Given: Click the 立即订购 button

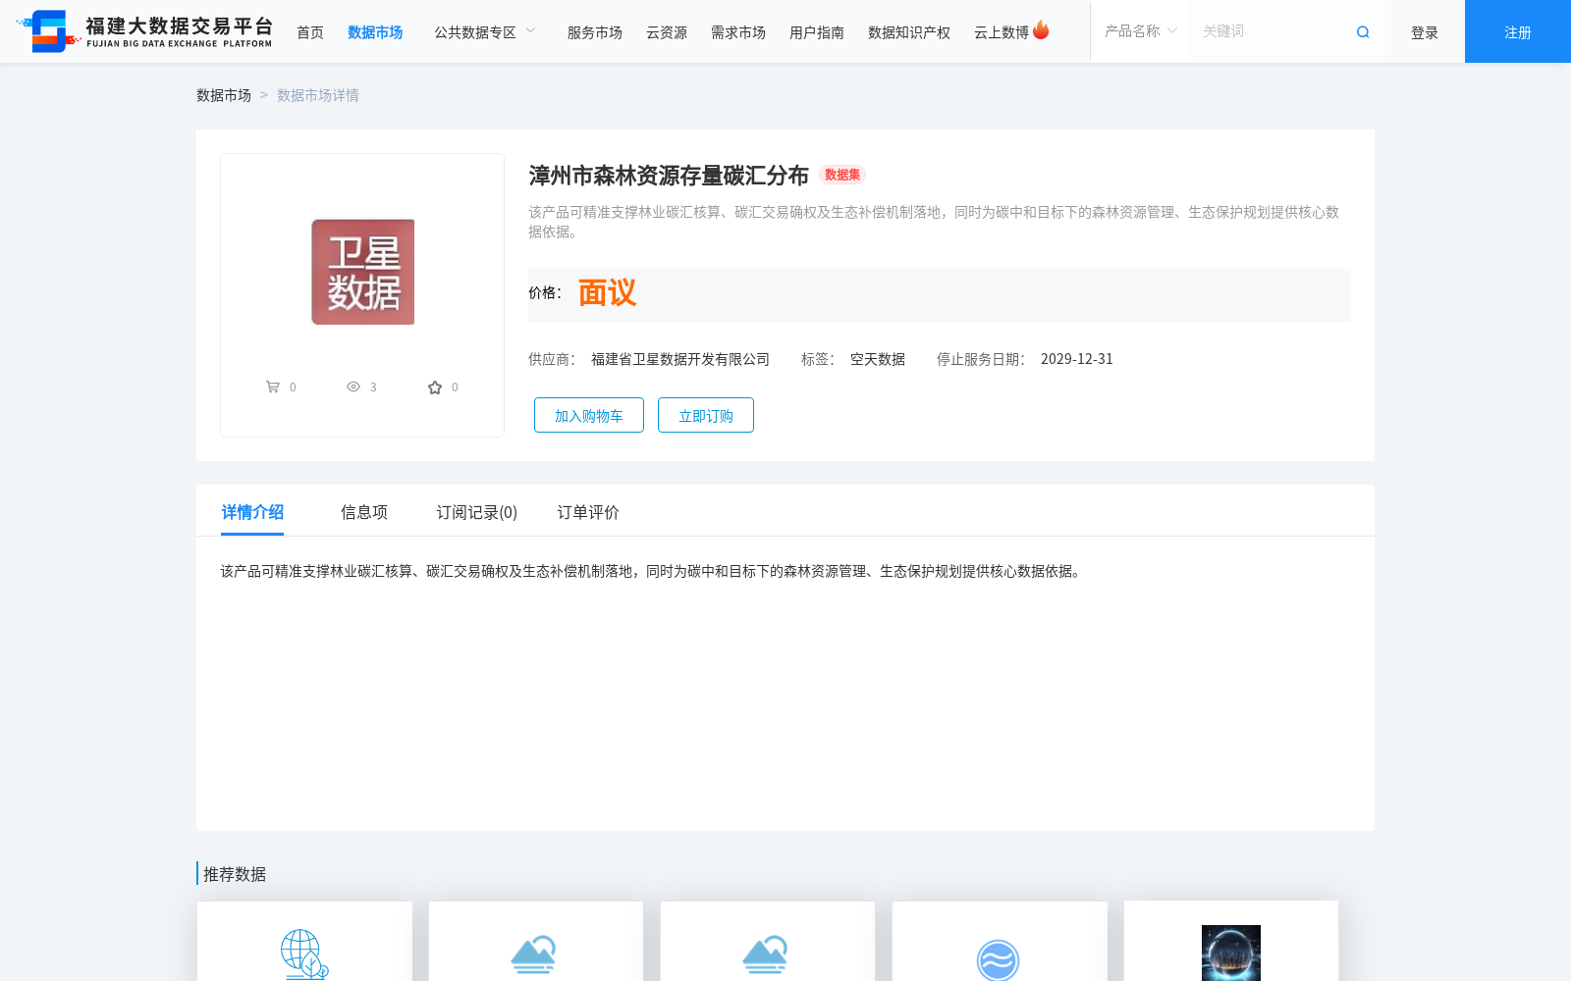Looking at the screenshot, I should (x=706, y=415).
